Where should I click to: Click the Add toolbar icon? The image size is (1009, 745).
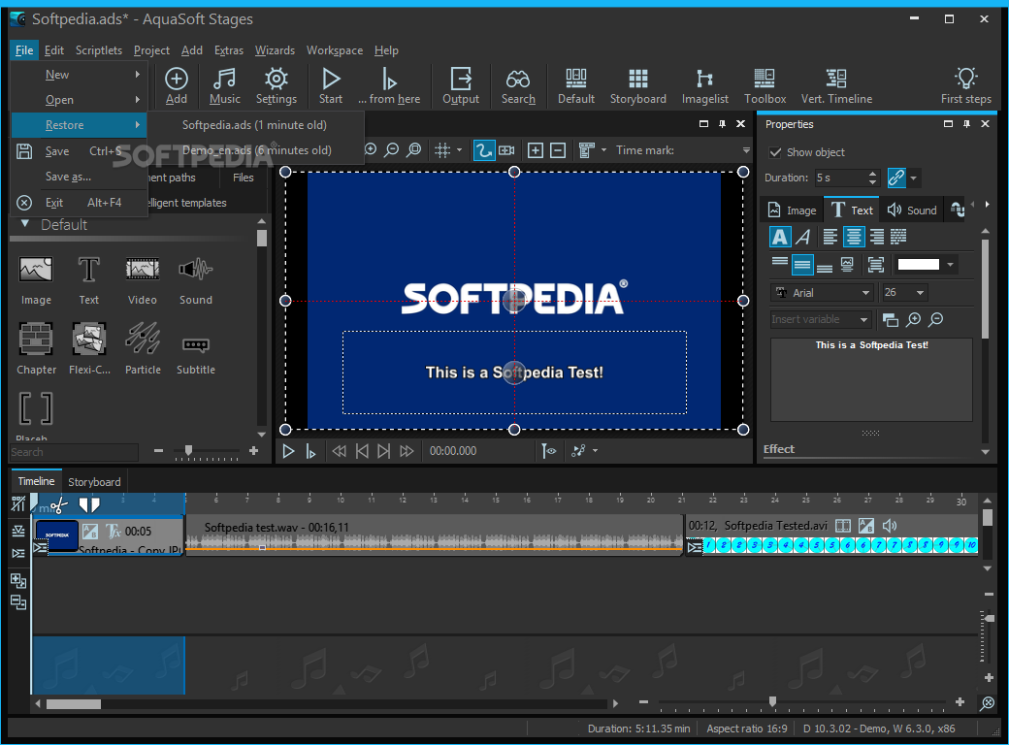tap(177, 85)
